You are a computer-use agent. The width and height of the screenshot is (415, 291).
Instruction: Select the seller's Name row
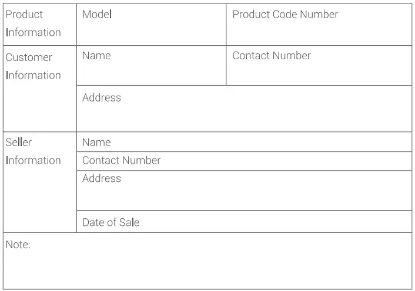click(x=244, y=142)
